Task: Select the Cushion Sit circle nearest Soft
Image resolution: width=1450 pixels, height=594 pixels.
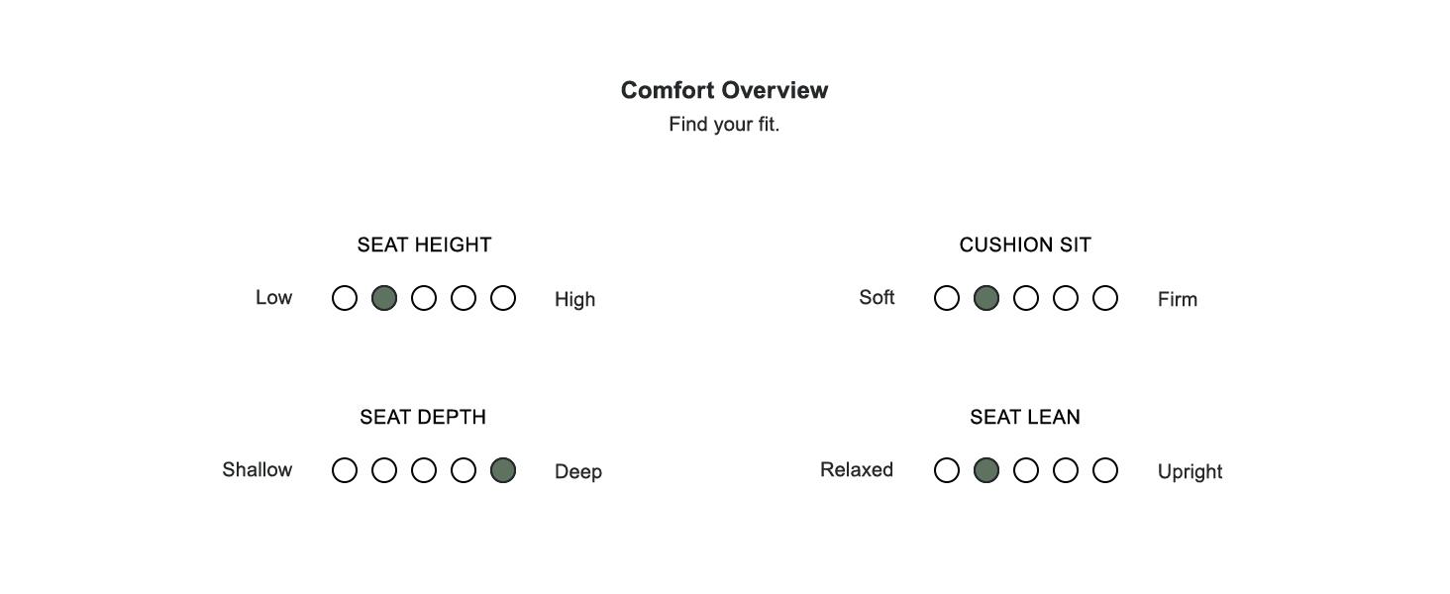Action: (947, 298)
